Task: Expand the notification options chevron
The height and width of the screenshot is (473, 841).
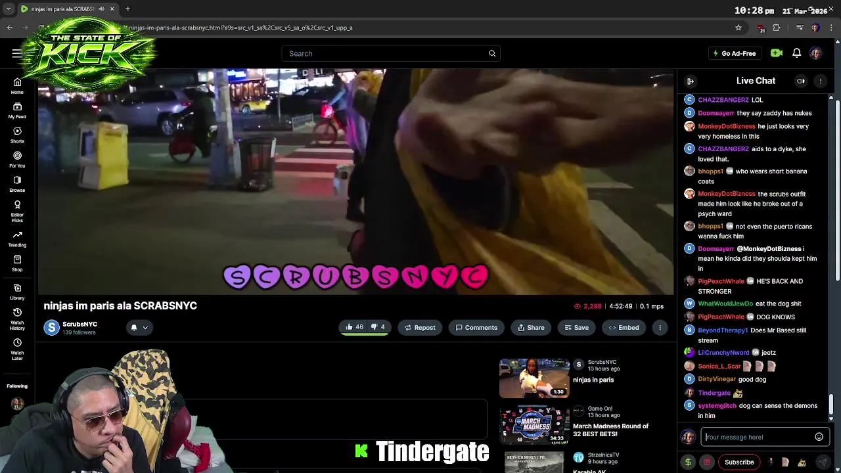Action: [145, 327]
